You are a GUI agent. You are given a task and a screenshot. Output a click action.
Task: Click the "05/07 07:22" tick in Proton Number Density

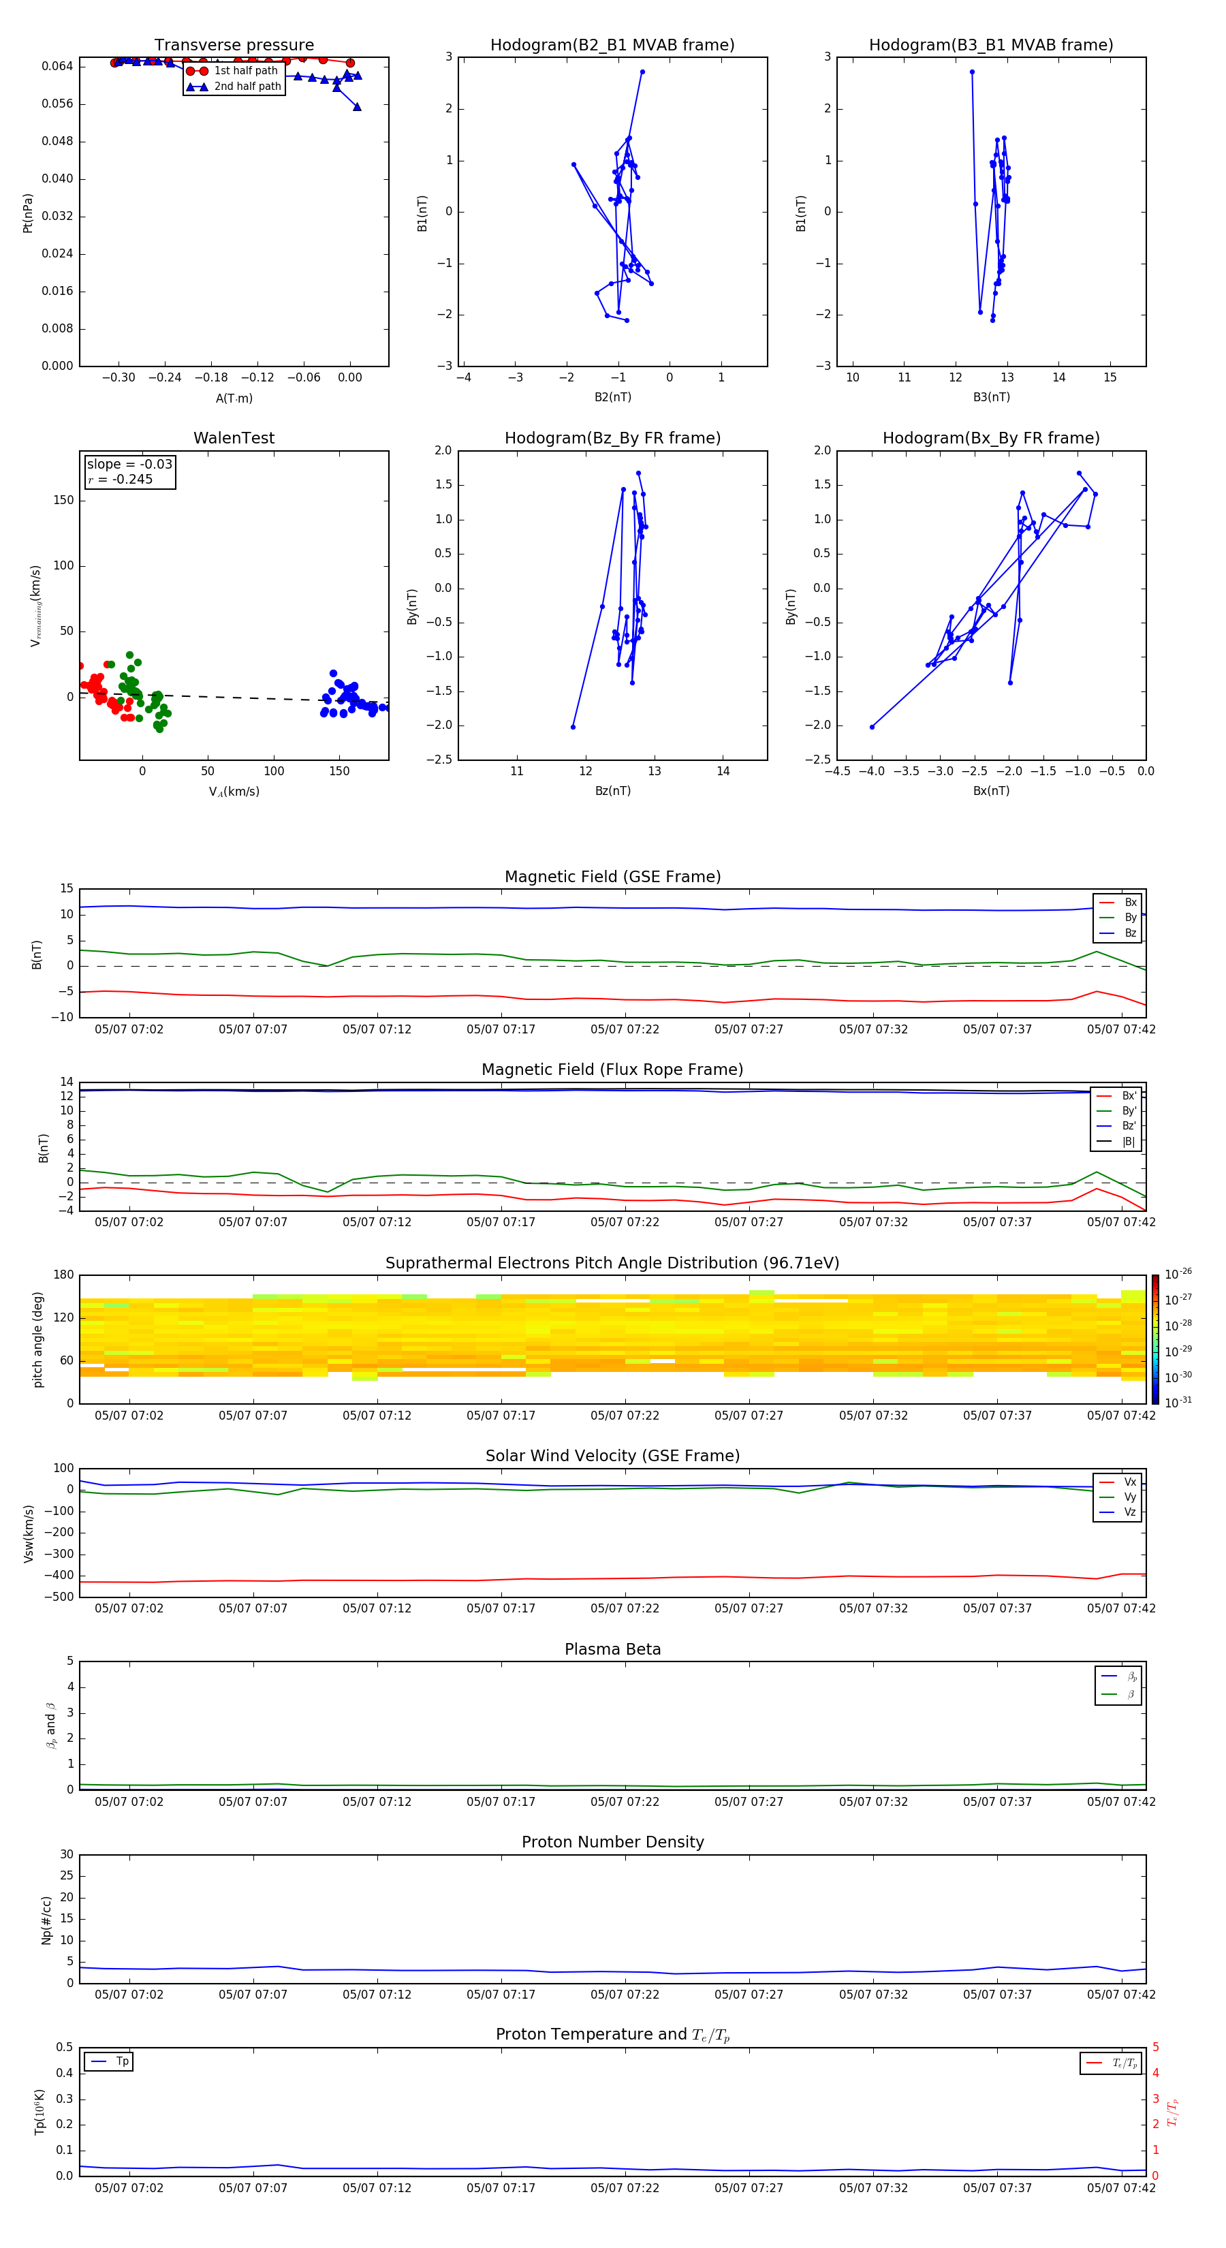point(625,1994)
